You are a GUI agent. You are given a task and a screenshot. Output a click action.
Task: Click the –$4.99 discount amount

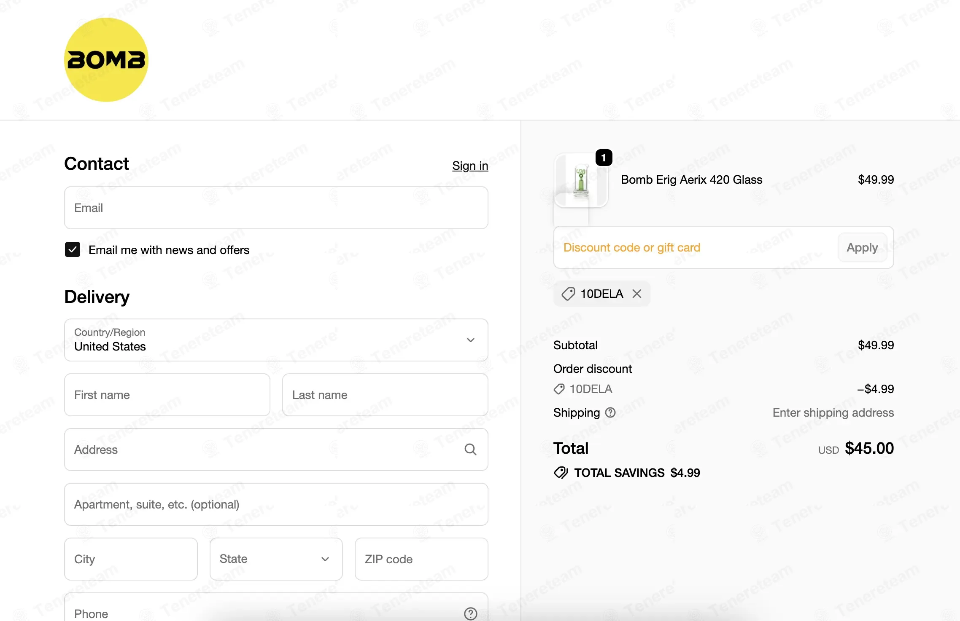pyautogui.click(x=875, y=389)
